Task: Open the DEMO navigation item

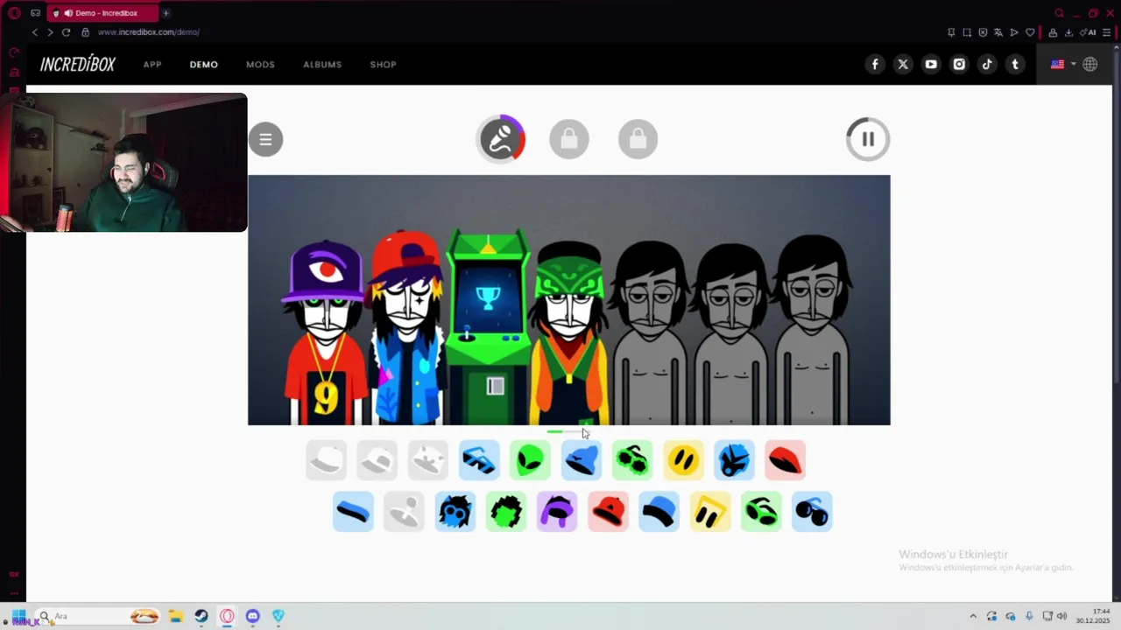Action: point(204,65)
